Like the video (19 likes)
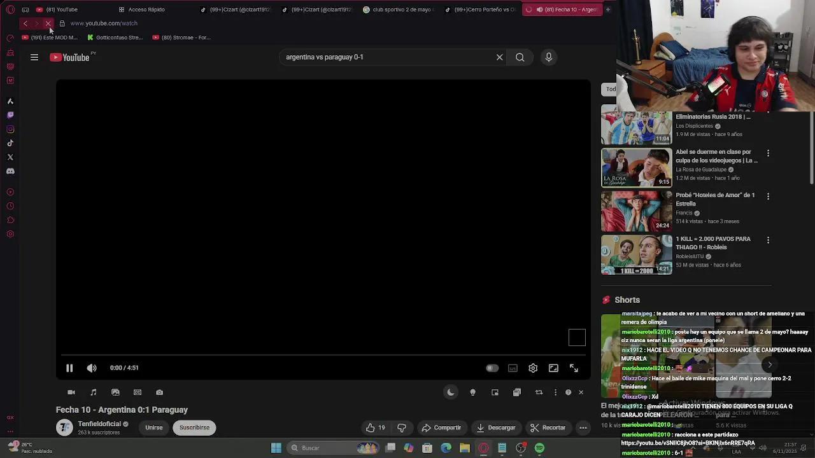 [376, 428]
